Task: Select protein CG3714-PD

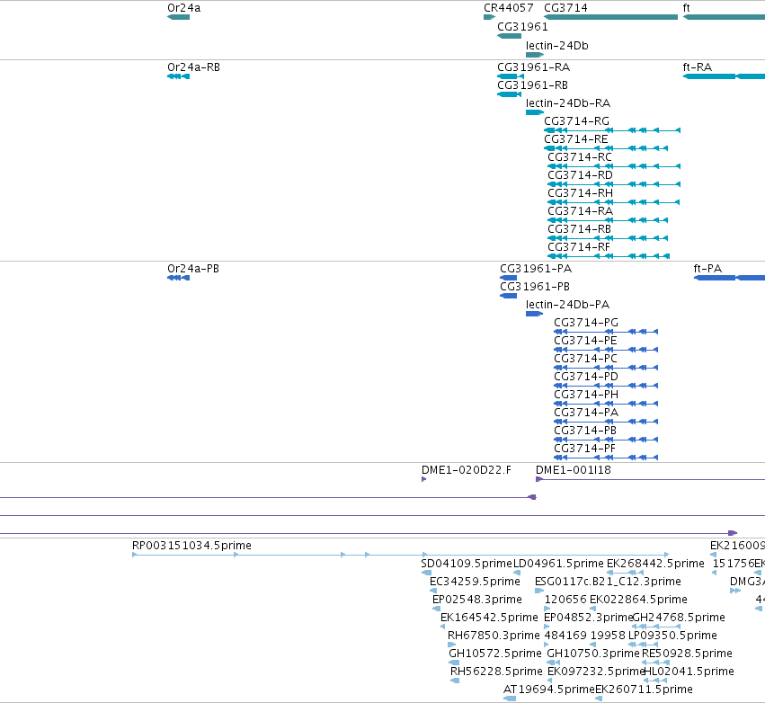Action: point(606,386)
